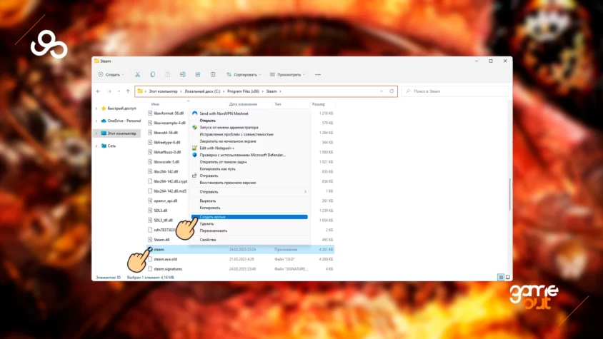Click the OneDrive cloud icon

point(104,121)
